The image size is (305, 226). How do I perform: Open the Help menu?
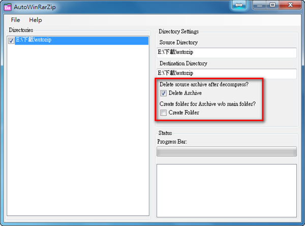[36, 20]
